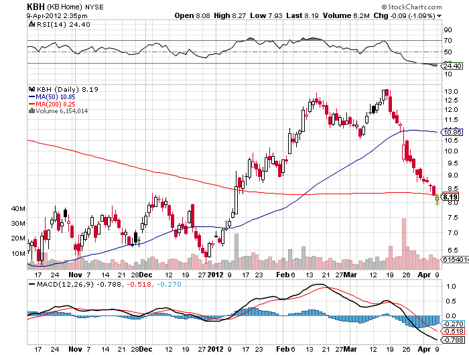Click the Open 8.08 value

pyautogui.click(x=192, y=15)
